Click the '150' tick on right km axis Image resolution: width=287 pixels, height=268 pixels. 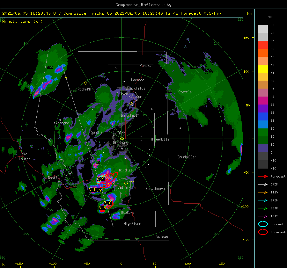pos(246,38)
